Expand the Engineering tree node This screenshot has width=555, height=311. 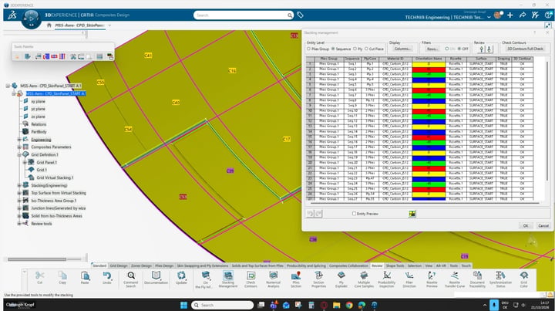click(x=19, y=140)
